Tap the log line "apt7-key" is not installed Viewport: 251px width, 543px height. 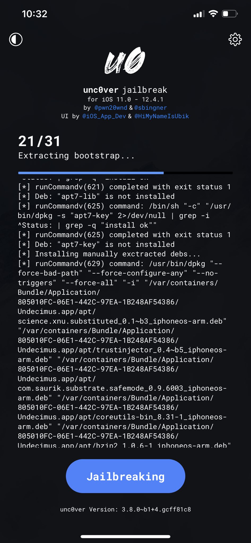[x=96, y=244]
